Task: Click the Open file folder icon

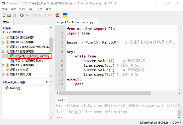Action: (x=9, y=15)
